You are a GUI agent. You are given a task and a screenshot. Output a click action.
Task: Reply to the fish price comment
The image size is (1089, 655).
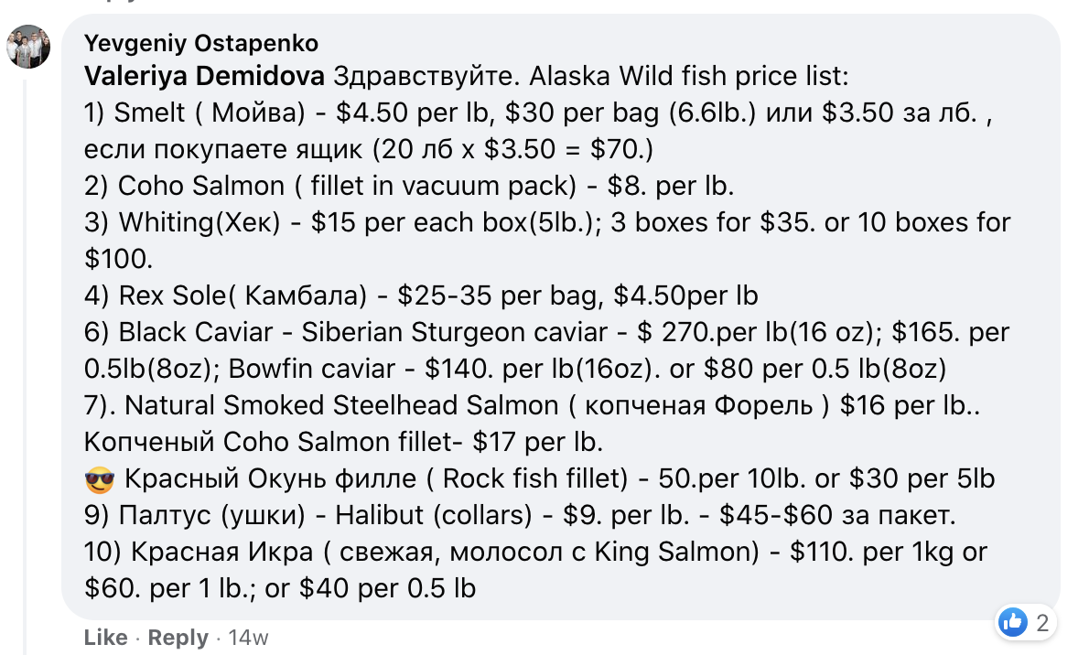tap(178, 637)
